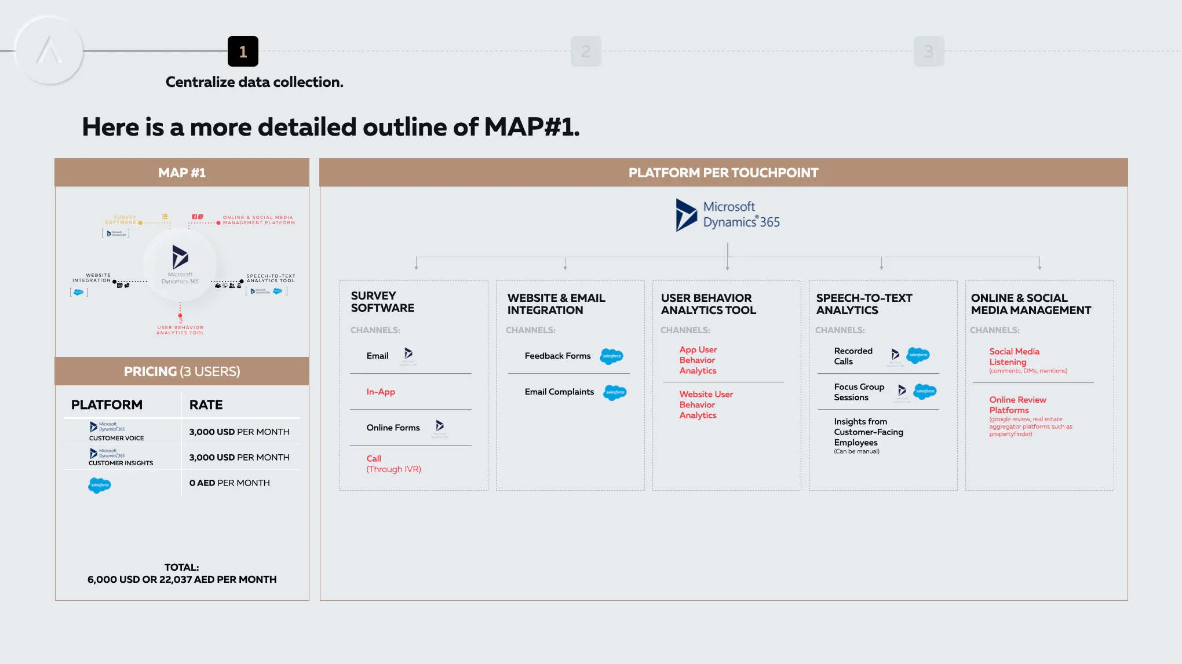Select step 3 marker
The height and width of the screenshot is (664, 1182).
(x=929, y=52)
